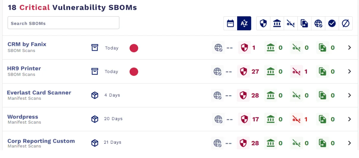Click the blocked globe icon in Everlast row
The width and height of the screenshot is (359, 158).
point(218,95)
